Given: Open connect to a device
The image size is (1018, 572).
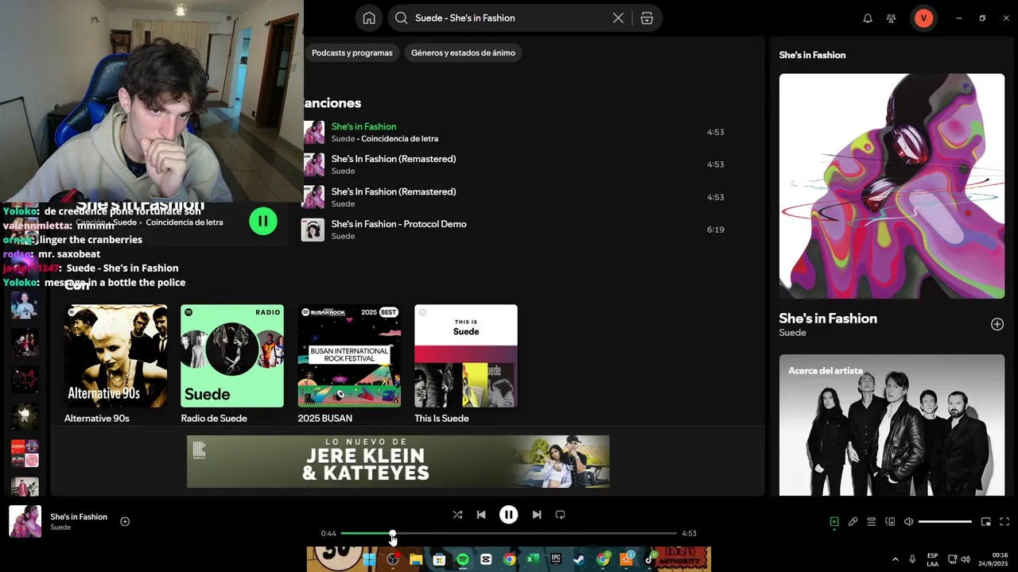Looking at the screenshot, I should pyautogui.click(x=890, y=522).
